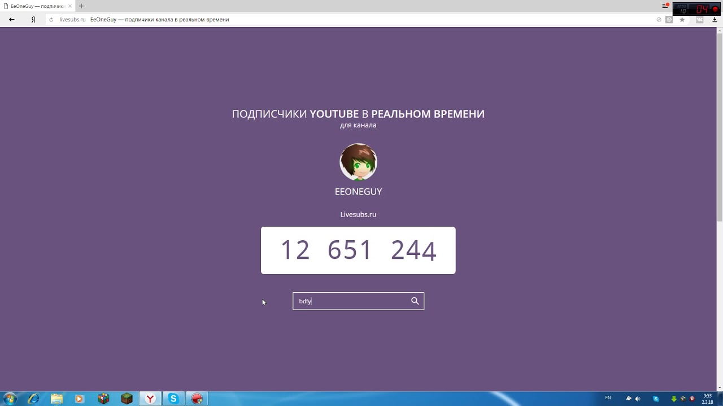Open the Yandex home button
The height and width of the screenshot is (406, 723).
click(x=33, y=19)
